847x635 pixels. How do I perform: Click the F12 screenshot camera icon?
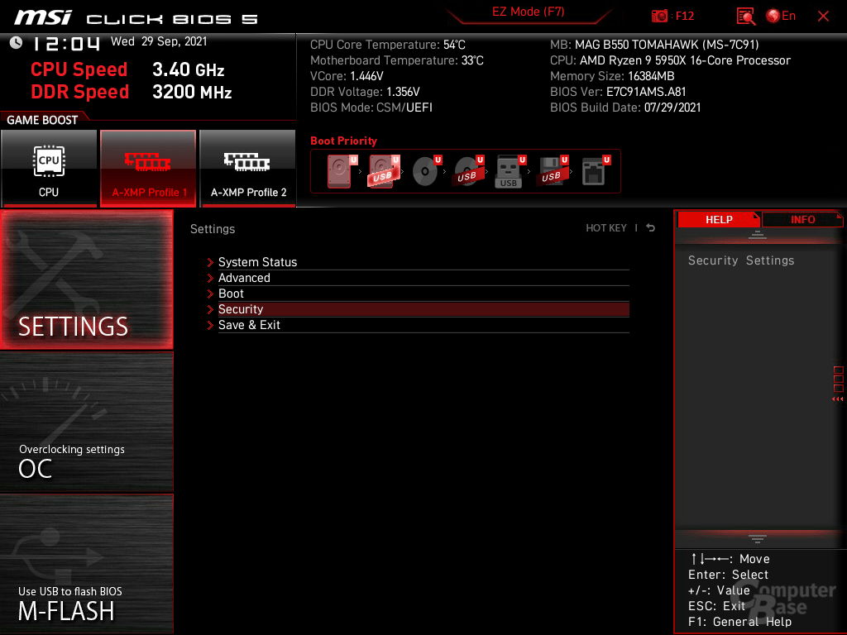[x=659, y=17]
